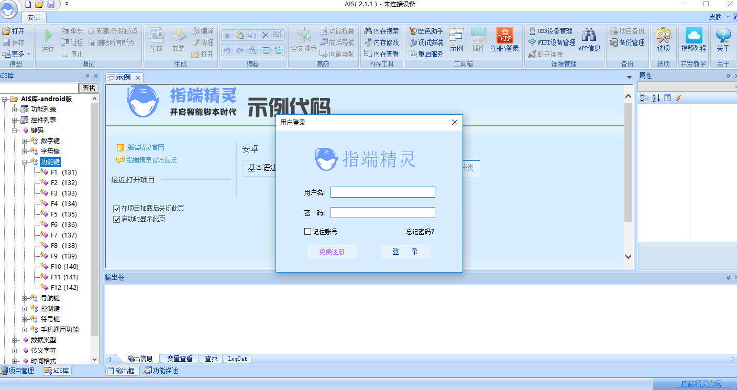This screenshot has height=390, width=737.
Task: Open the 图色助手 color helper tool
Action: tap(426, 31)
